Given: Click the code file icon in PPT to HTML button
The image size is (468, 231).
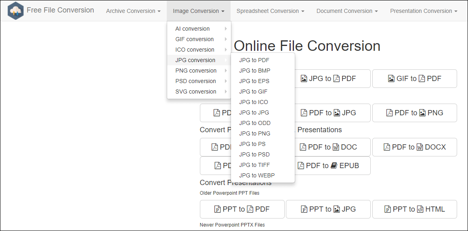Looking at the screenshot, I should 420,209.
